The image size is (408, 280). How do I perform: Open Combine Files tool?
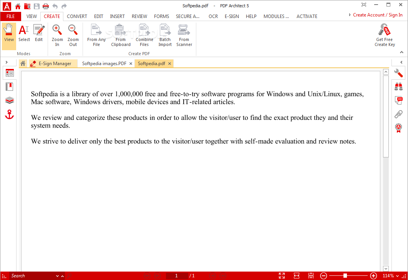click(144, 36)
